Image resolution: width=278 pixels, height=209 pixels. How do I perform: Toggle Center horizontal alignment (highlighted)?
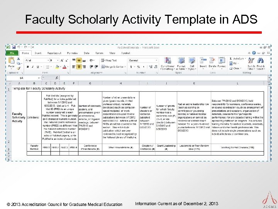79,67
